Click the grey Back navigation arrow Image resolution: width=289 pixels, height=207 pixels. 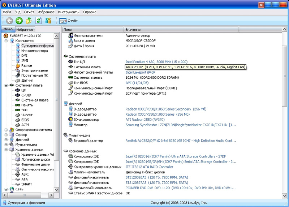pos(9,21)
